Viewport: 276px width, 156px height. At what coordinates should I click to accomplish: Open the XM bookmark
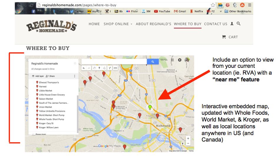point(146,11)
